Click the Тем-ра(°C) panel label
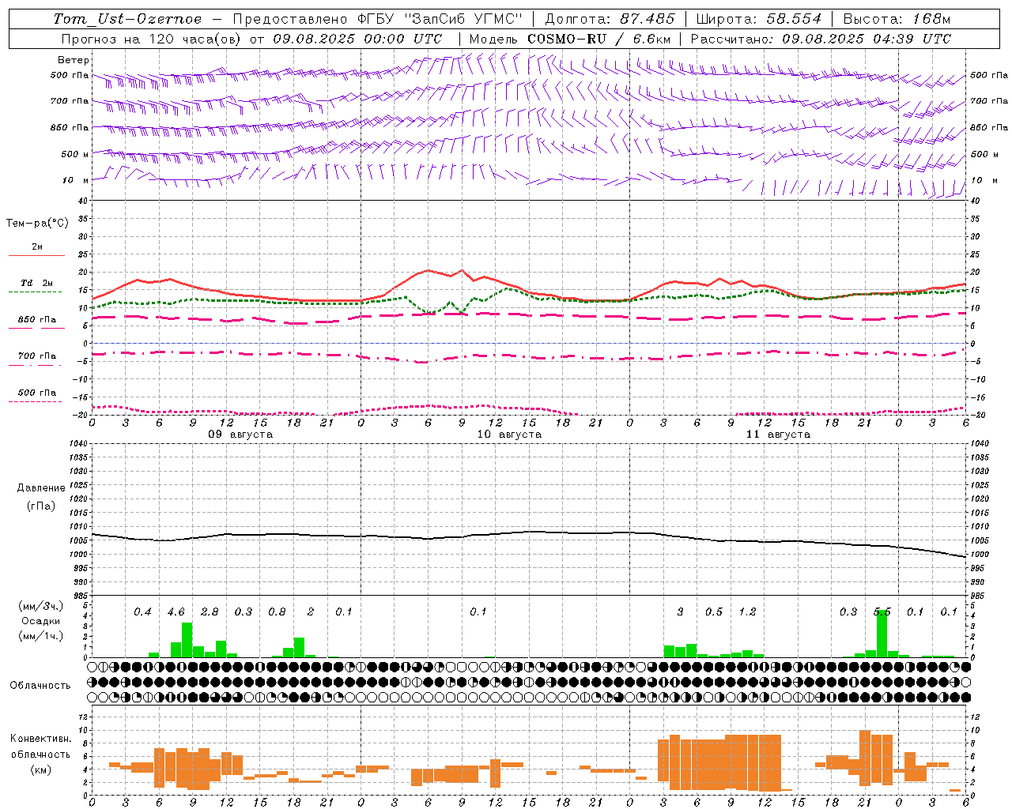The width and height of the screenshot is (1012, 809). 37,224
